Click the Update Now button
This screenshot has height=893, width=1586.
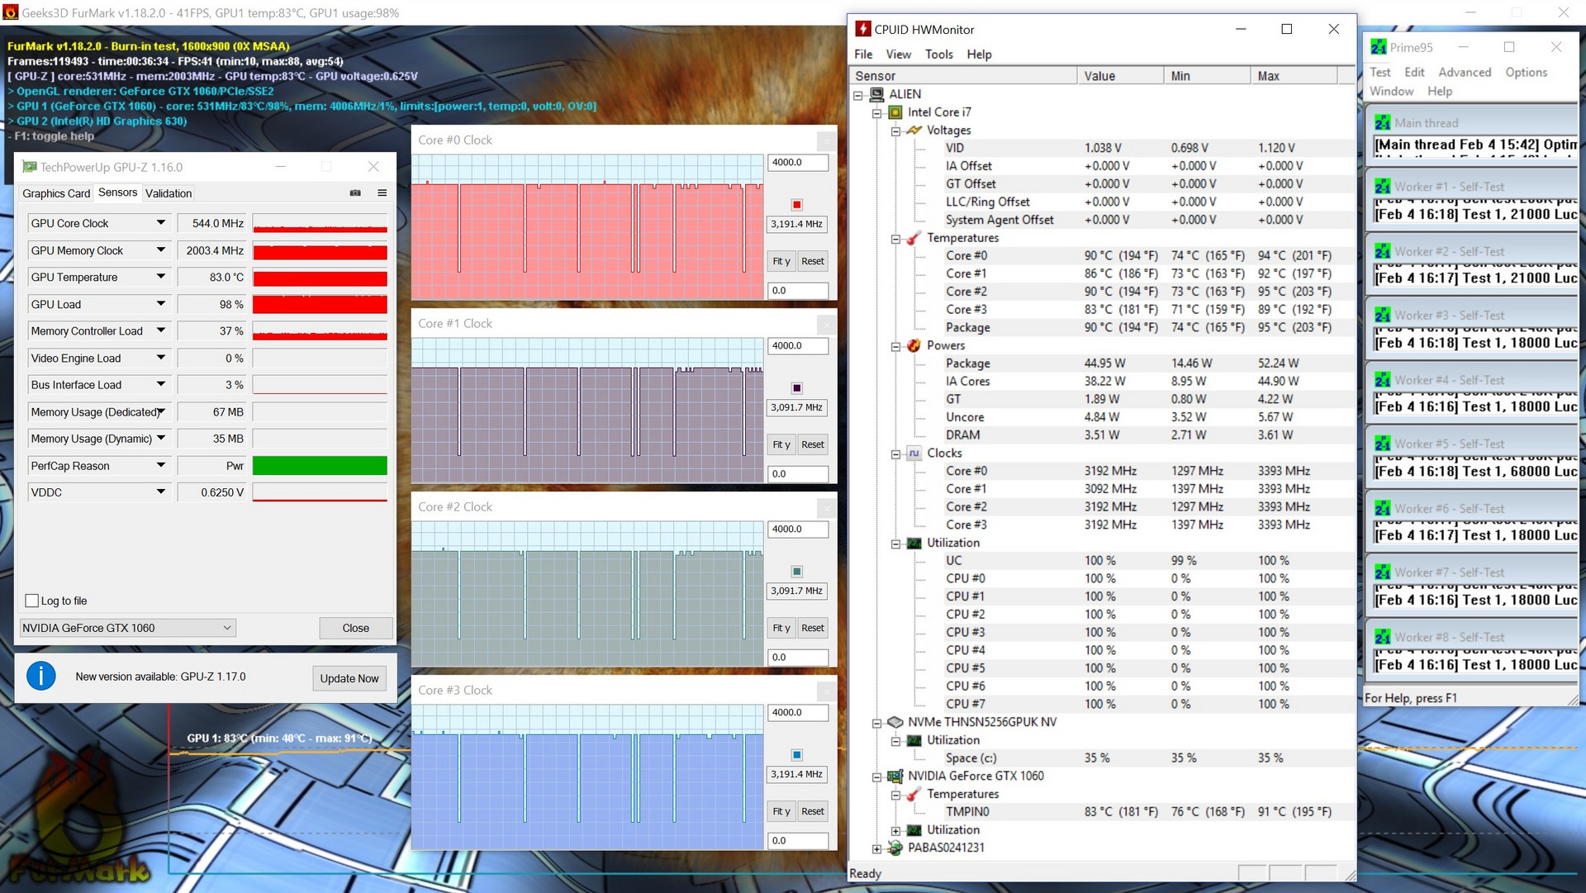(349, 678)
